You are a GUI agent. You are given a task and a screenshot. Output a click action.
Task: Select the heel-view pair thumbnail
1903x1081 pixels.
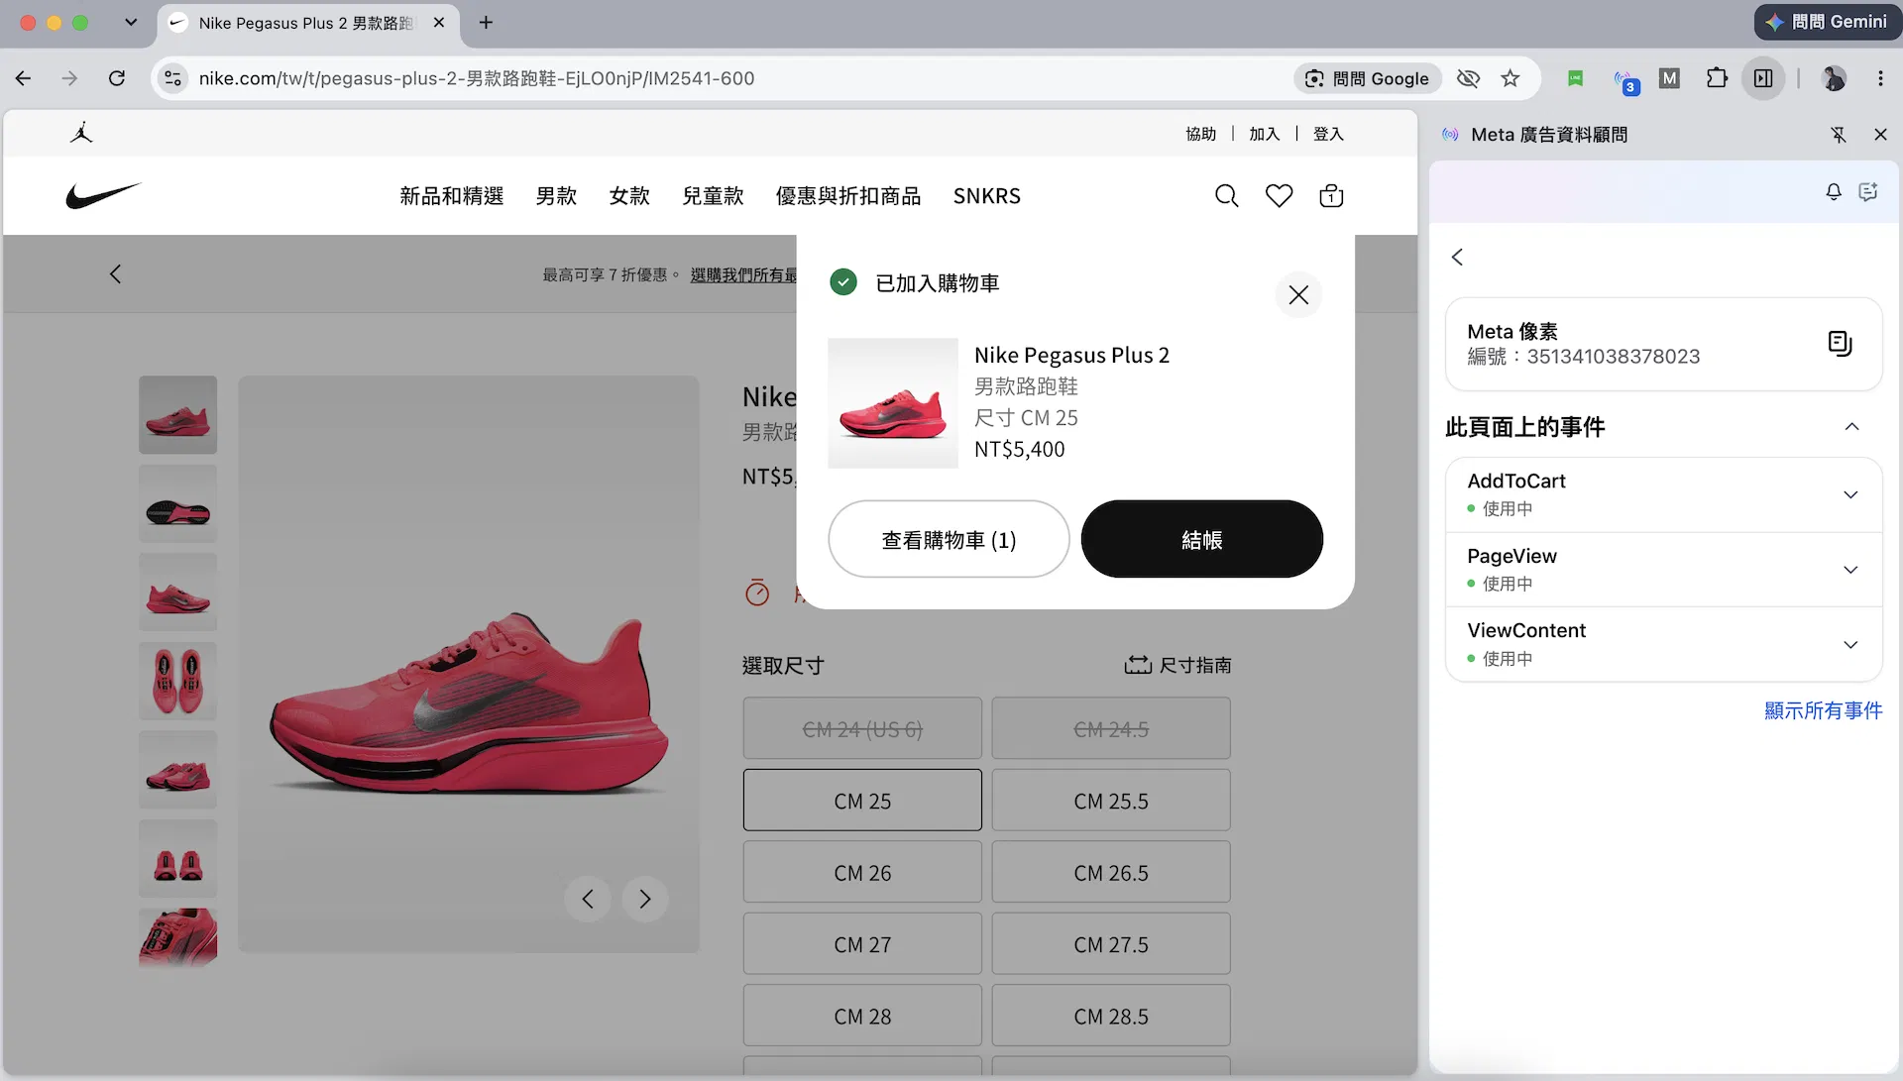[177, 858]
